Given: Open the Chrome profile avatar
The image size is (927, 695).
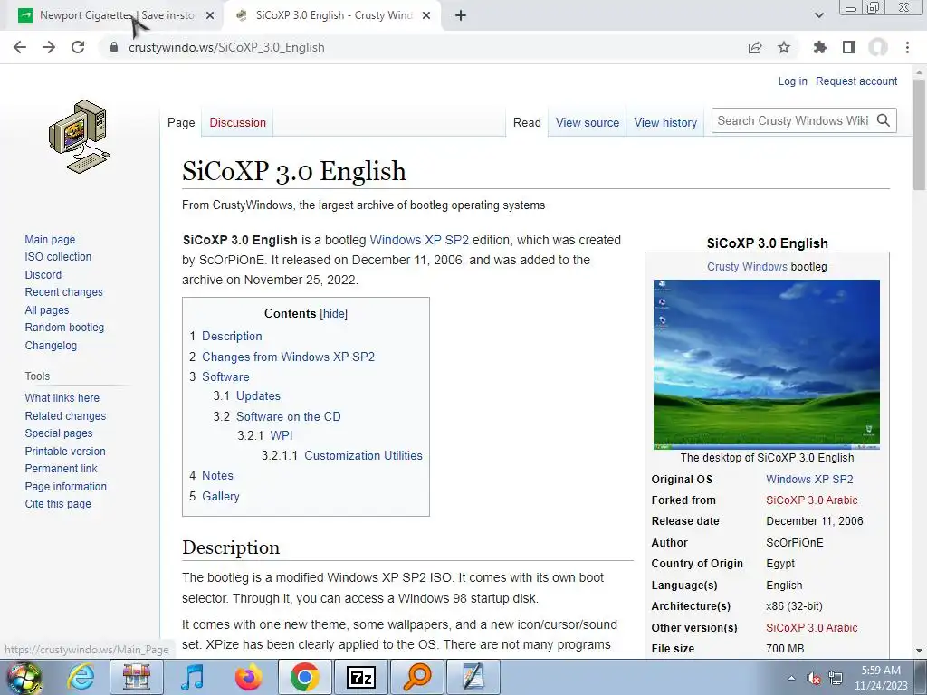Looking at the screenshot, I should [878, 47].
